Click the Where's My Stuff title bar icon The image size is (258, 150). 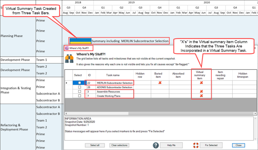coord(67,48)
